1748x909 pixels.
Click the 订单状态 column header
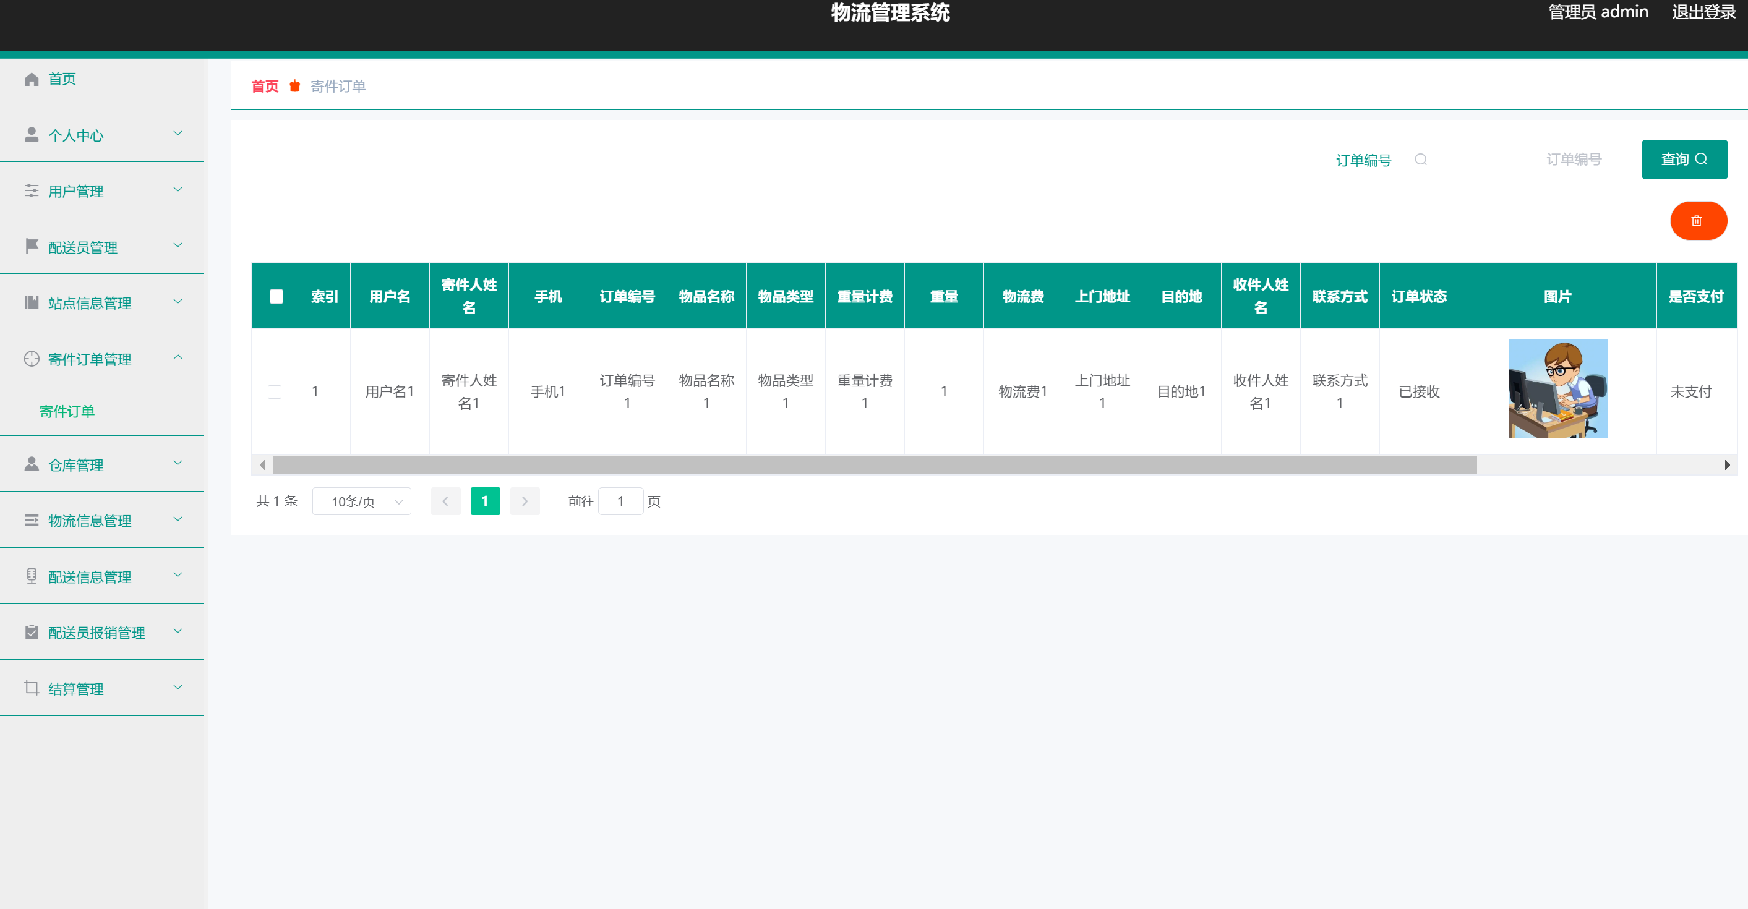[1419, 296]
